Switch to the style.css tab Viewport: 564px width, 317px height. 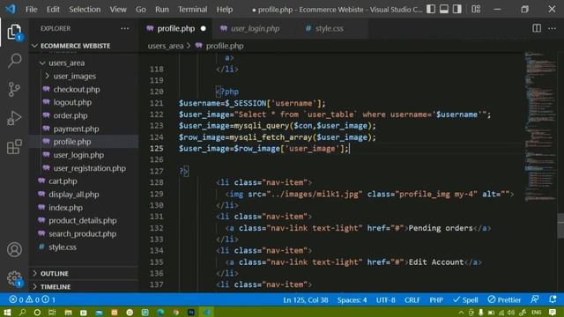pyautogui.click(x=329, y=28)
